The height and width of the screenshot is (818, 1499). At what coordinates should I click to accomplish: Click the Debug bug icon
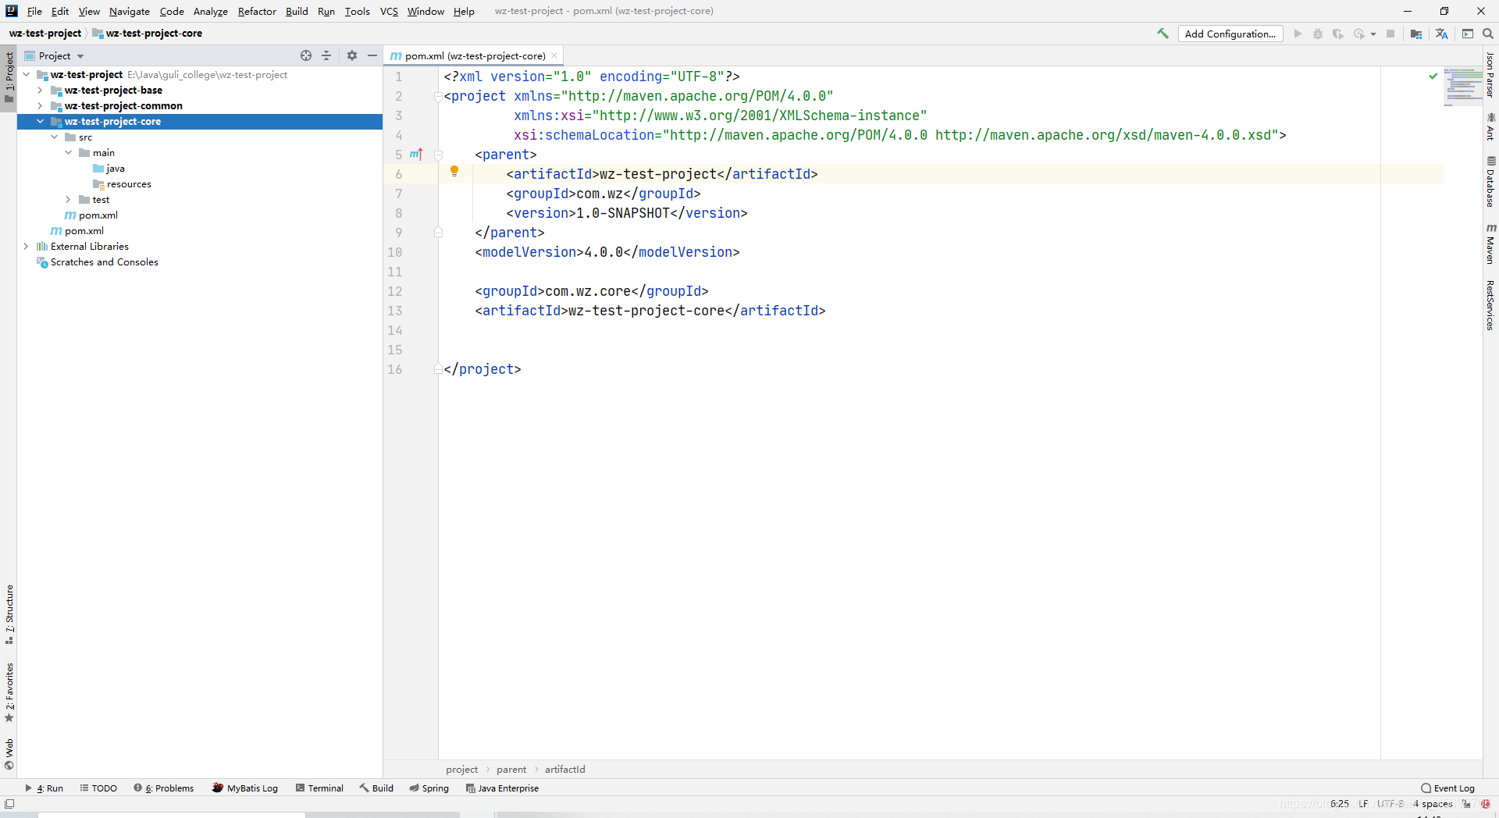[x=1318, y=34]
